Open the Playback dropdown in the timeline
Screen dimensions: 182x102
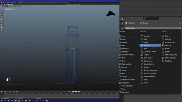tap(5, 92)
